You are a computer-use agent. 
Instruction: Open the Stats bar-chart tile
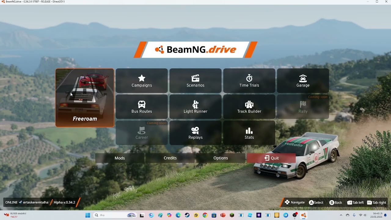coord(249,133)
